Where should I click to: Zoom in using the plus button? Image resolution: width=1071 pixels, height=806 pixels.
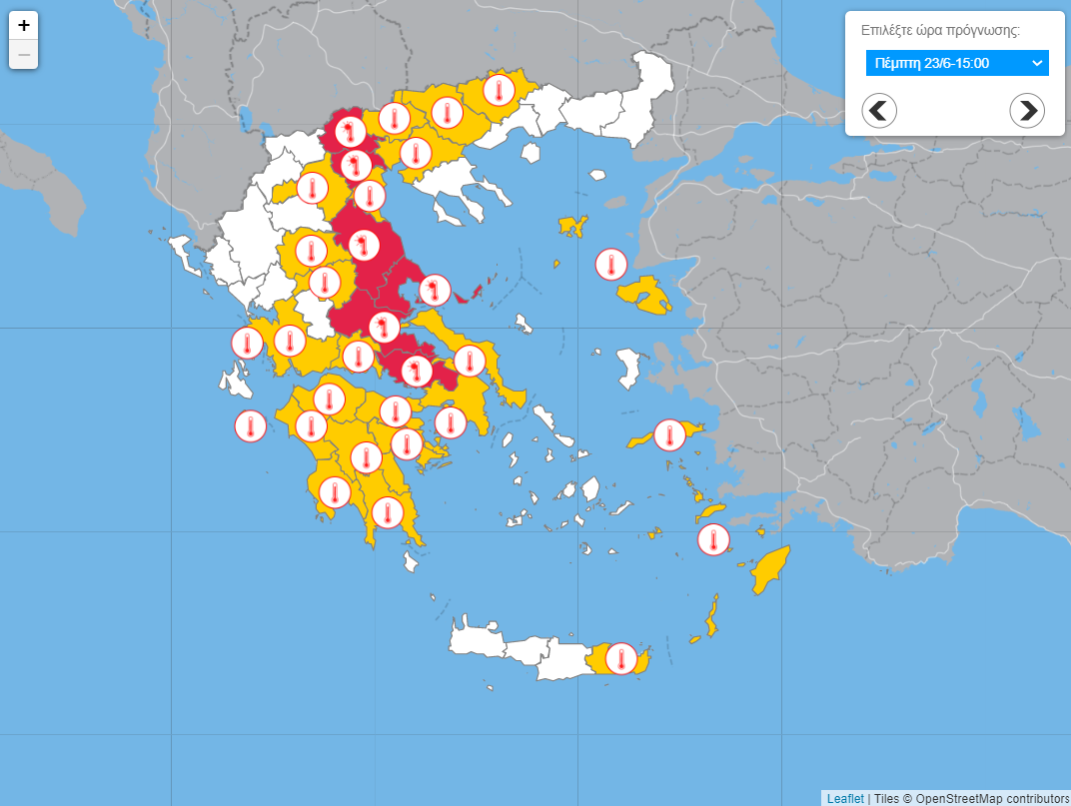coord(24,26)
